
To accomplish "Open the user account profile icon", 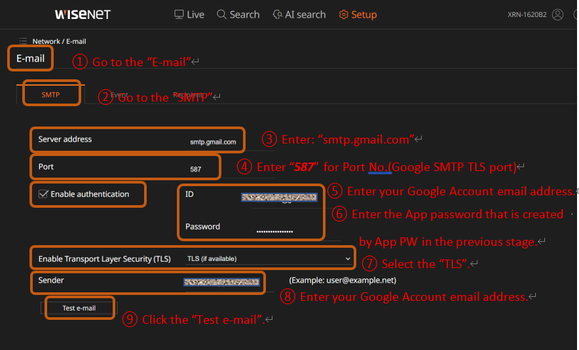I will pyautogui.click(x=557, y=14).
